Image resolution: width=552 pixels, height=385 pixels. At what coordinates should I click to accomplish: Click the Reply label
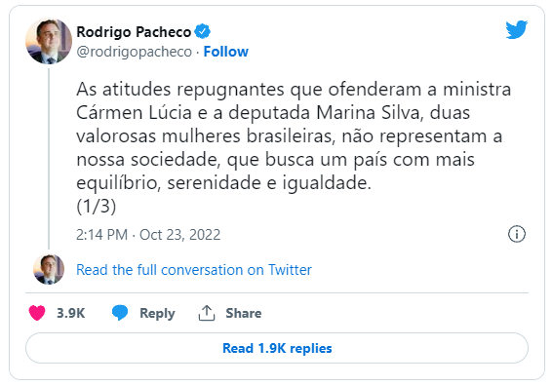coord(157,313)
